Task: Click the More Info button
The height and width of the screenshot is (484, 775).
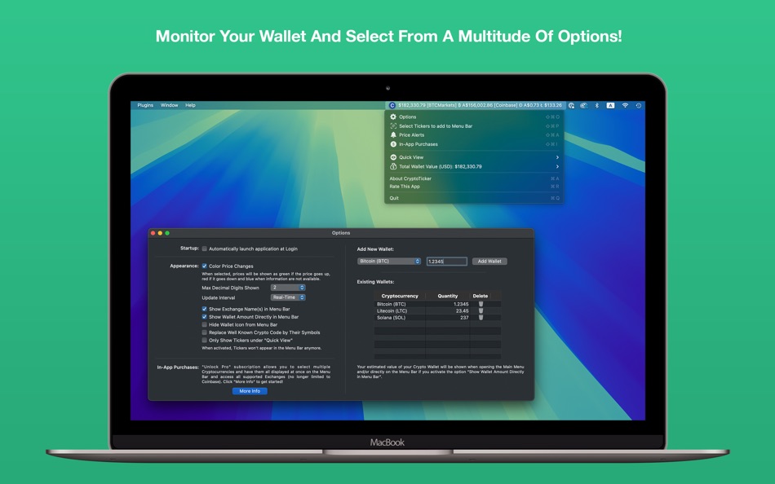Action: tap(250, 391)
